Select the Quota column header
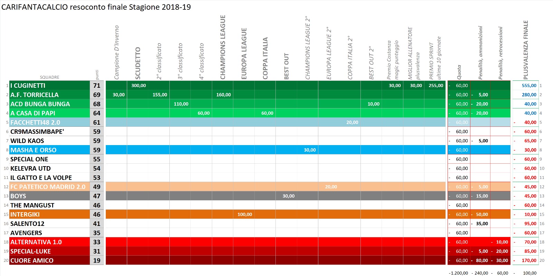This screenshot has width=553, height=276. 459,72
